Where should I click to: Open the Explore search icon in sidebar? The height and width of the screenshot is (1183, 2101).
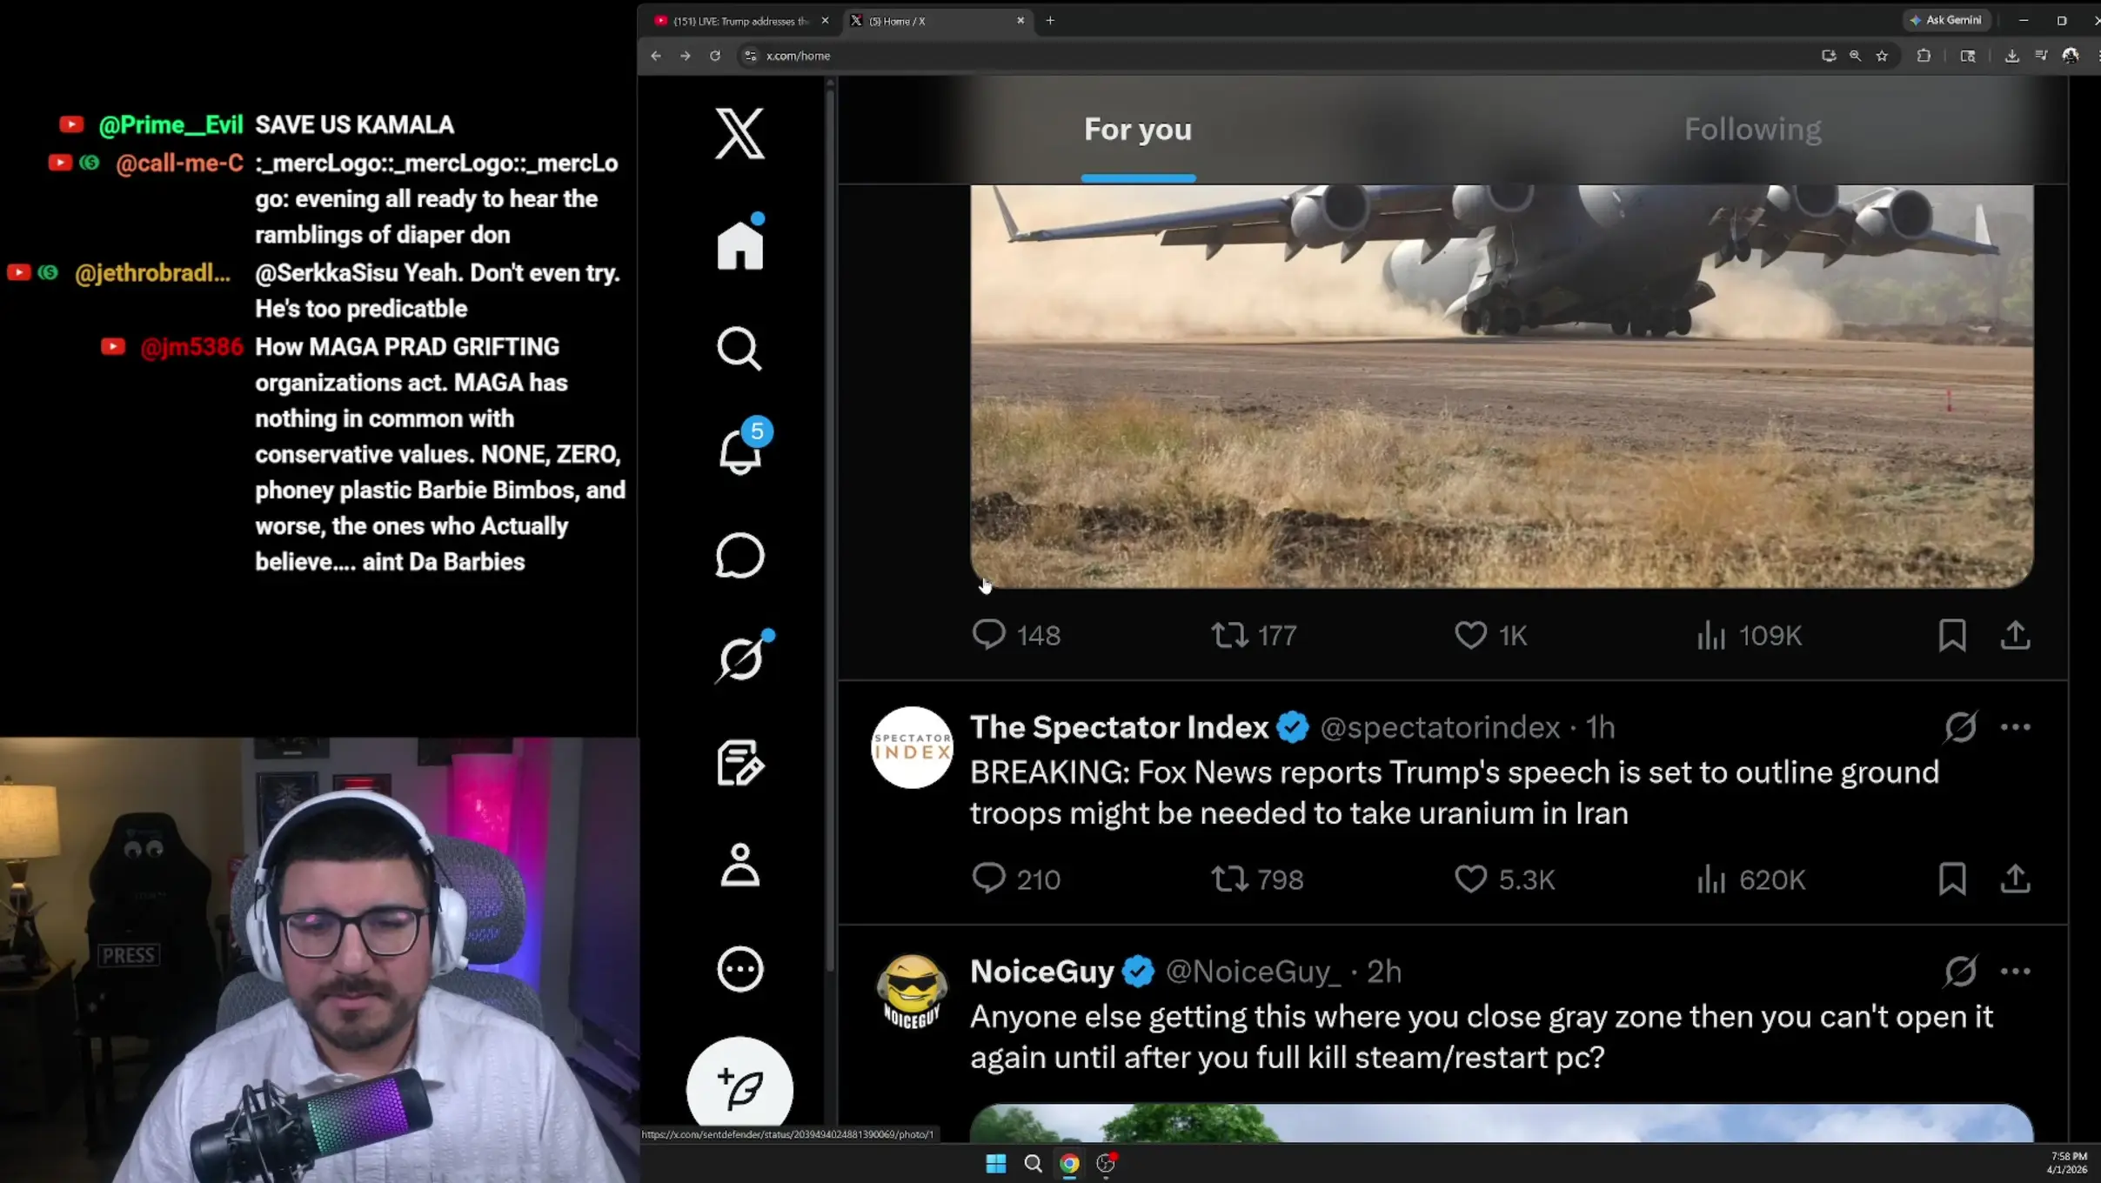point(739,349)
